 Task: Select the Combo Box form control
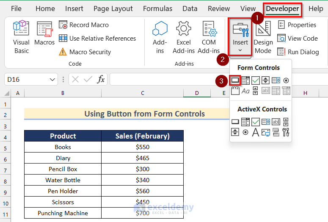pos(245,80)
